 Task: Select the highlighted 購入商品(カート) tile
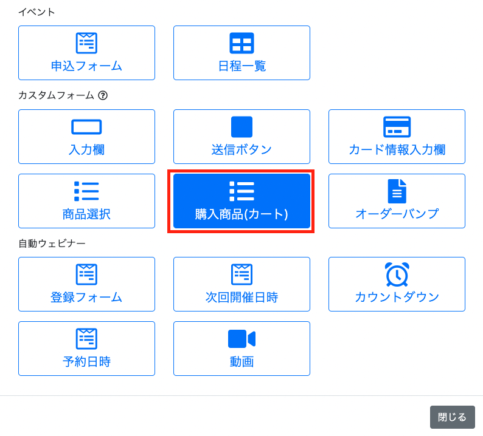click(x=241, y=201)
